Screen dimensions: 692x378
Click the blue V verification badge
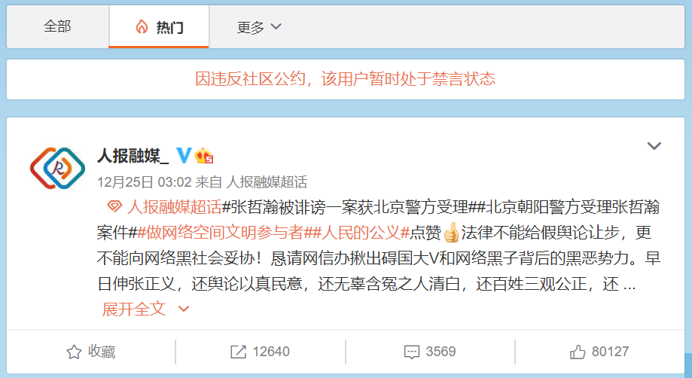(x=184, y=155)
